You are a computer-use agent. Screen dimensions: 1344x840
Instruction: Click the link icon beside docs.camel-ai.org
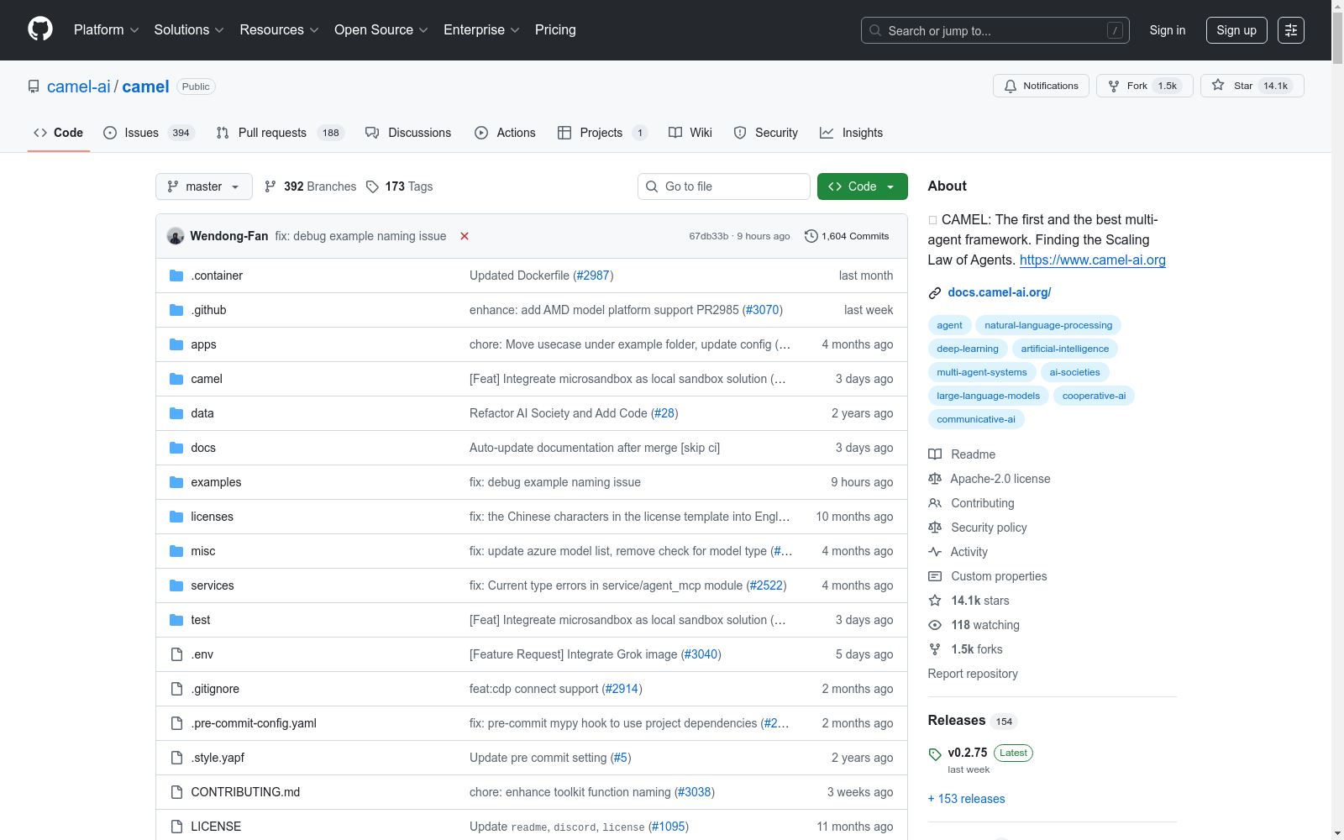935,293
